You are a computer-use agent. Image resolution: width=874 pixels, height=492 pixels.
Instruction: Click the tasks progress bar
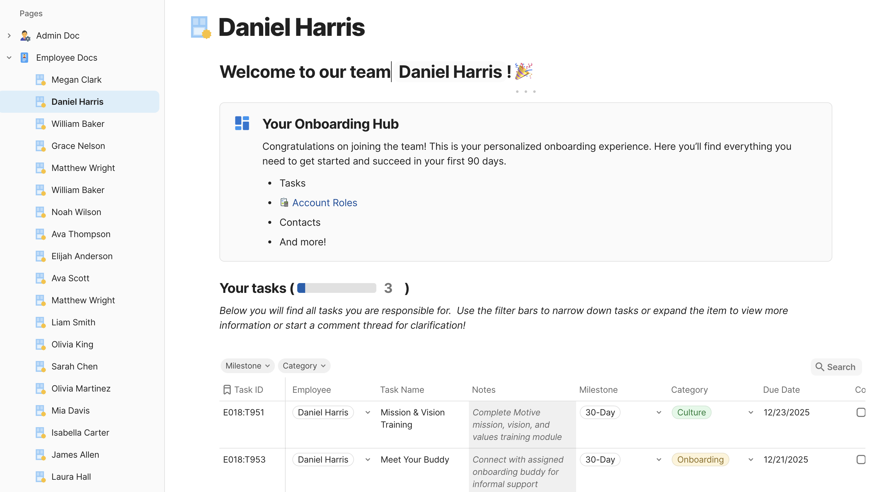click(336, 288)
